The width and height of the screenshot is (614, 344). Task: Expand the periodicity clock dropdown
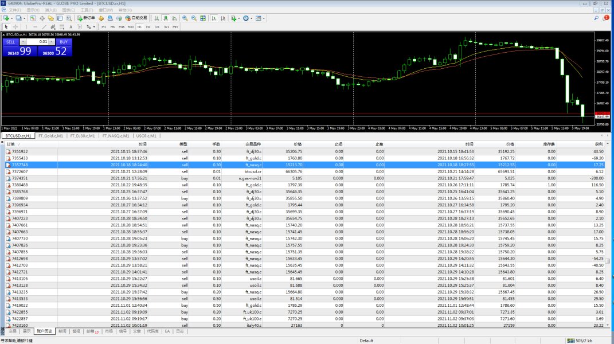tap(252, 18)
